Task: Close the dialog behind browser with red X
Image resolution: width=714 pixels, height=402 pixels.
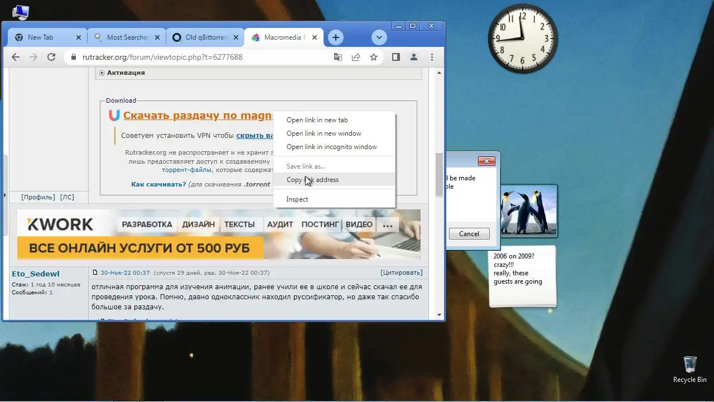Action: click(x=486, y=161)
